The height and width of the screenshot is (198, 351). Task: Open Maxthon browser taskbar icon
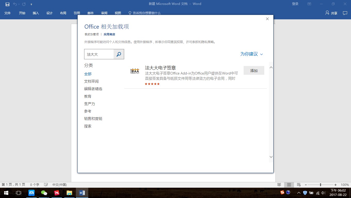[31, 193]
